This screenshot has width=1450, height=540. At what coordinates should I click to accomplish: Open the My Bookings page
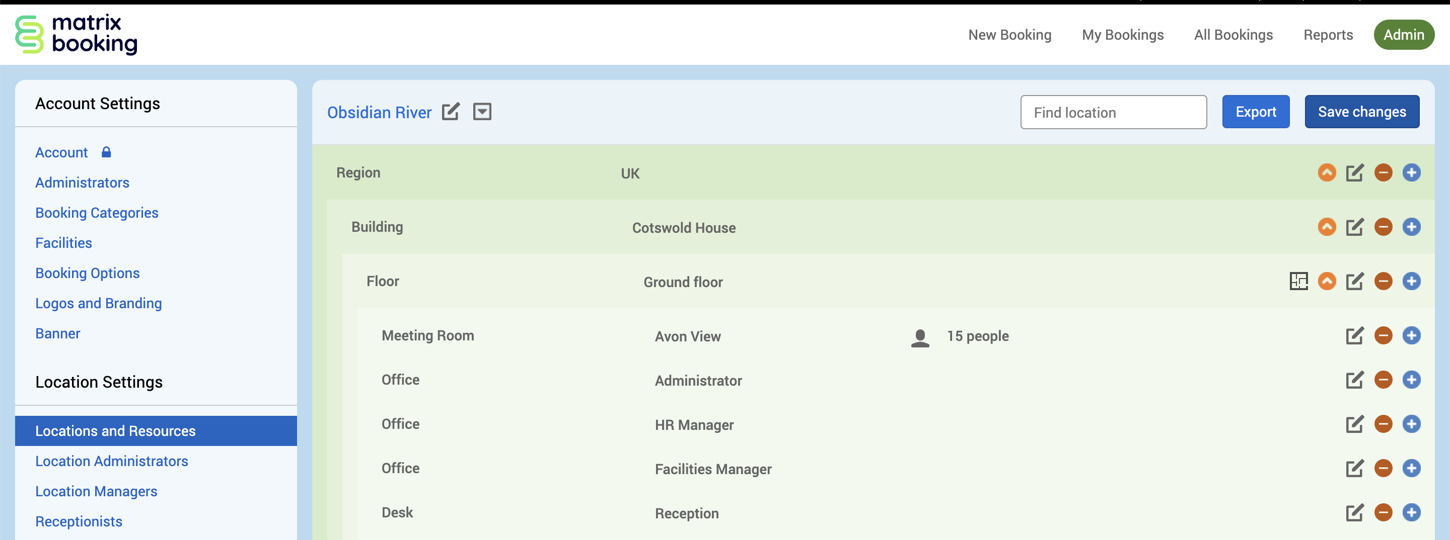pyautogui.click(x=1122, y=35)
